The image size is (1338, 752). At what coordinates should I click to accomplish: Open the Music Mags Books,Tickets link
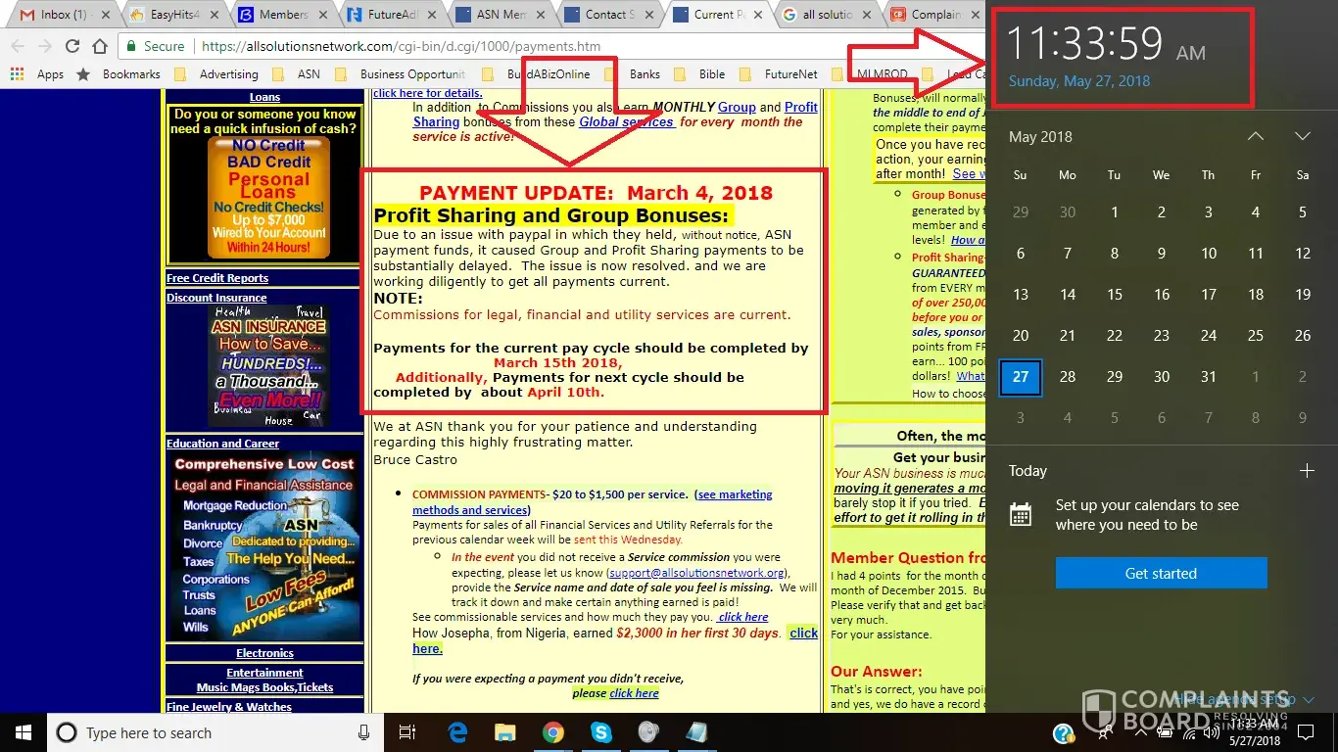click(x=264, y=687)
